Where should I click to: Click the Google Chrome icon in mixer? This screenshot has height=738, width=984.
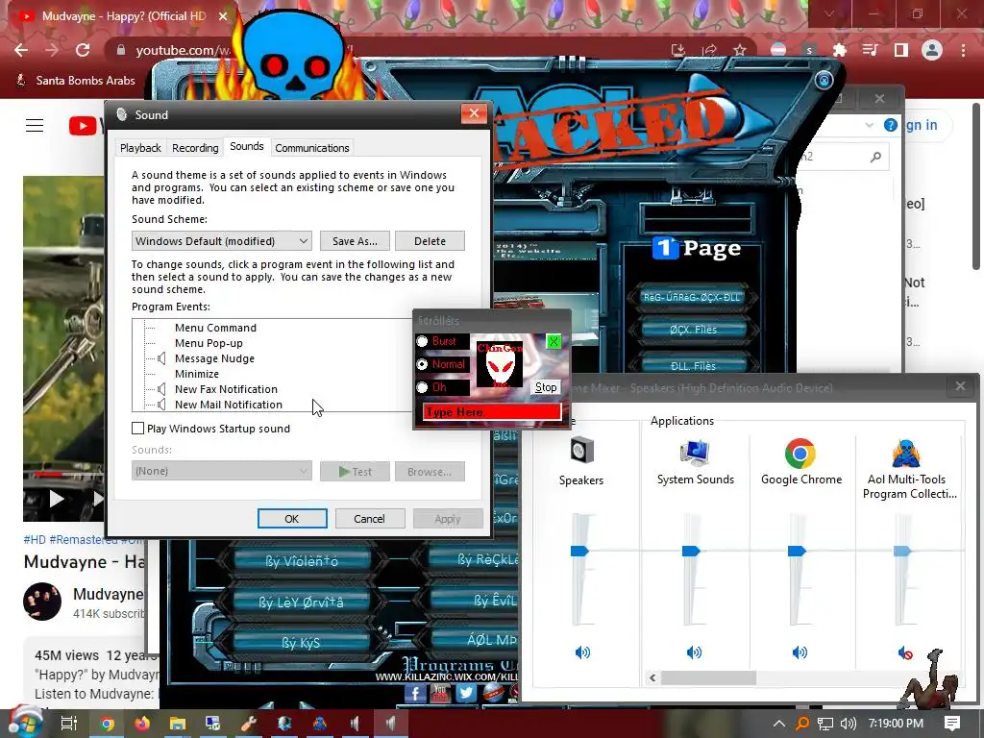point(800,454)
